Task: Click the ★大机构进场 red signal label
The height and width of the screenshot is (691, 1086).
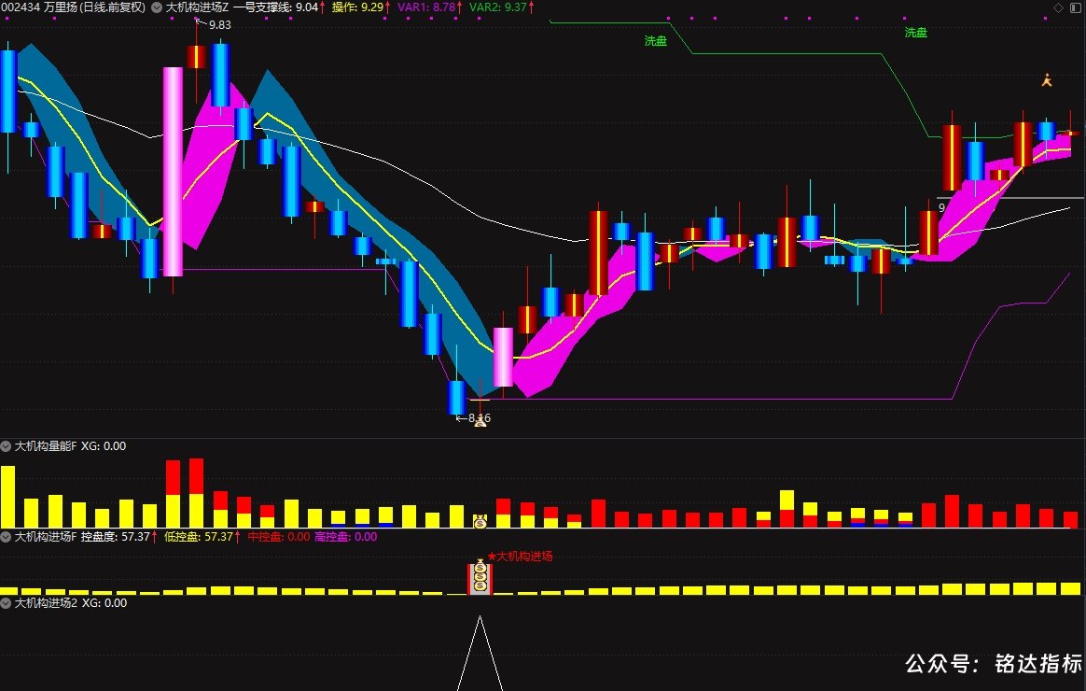Action: click(x=521, y=556)
